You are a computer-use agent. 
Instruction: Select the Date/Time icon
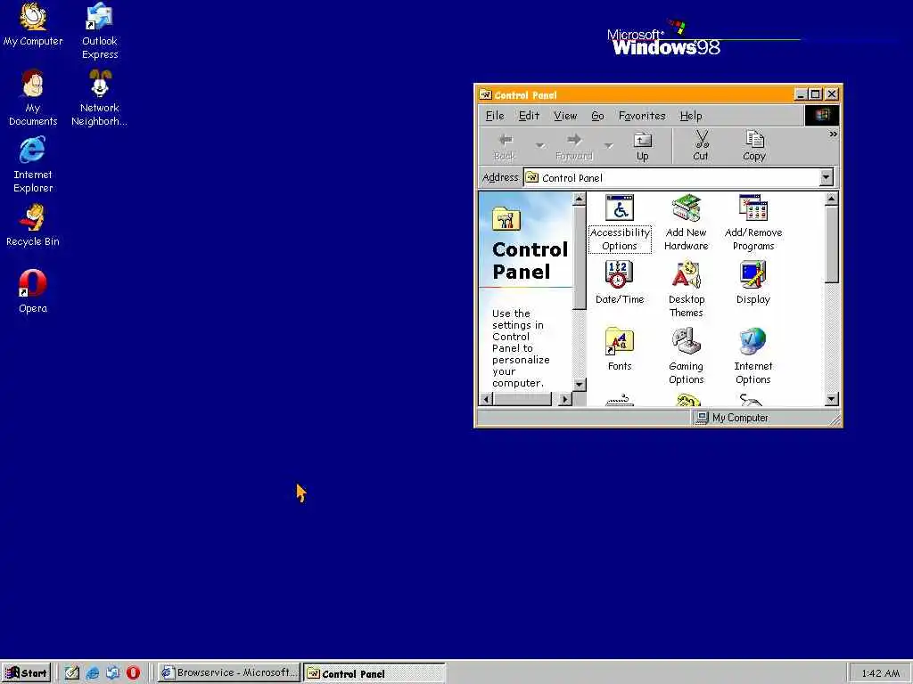pyautogui.click(x=620, y=282)
